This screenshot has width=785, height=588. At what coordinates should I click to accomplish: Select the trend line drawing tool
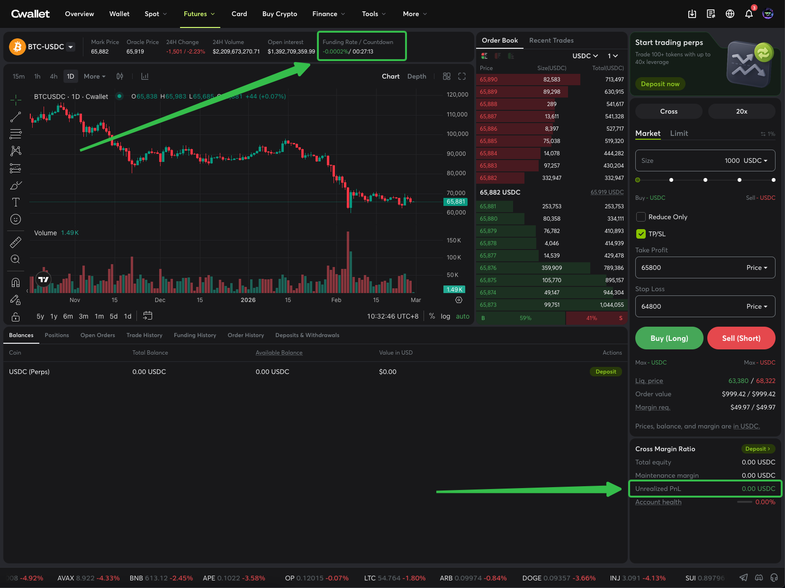coord(16,117)
